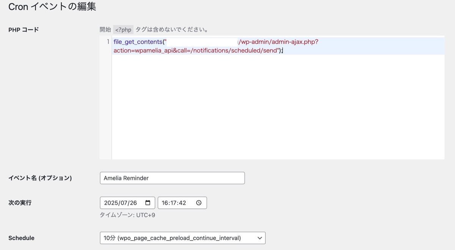Select the day 26 in date field
Viewport: 455px width, 250px height.
click(133, 203)
